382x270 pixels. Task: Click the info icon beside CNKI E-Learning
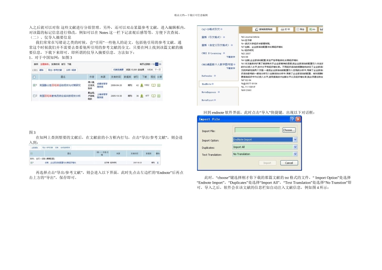point(224,53)
